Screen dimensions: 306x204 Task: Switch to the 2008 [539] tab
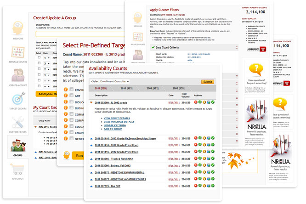[x=178, y=88]
